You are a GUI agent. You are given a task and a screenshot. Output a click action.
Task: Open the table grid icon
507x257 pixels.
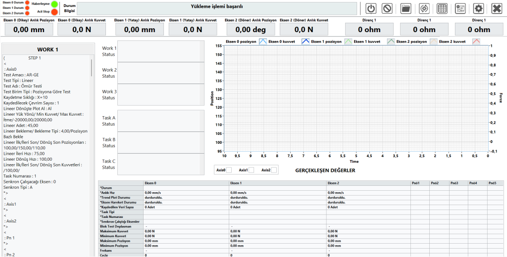pyautogui.click(x=442, y=8)
